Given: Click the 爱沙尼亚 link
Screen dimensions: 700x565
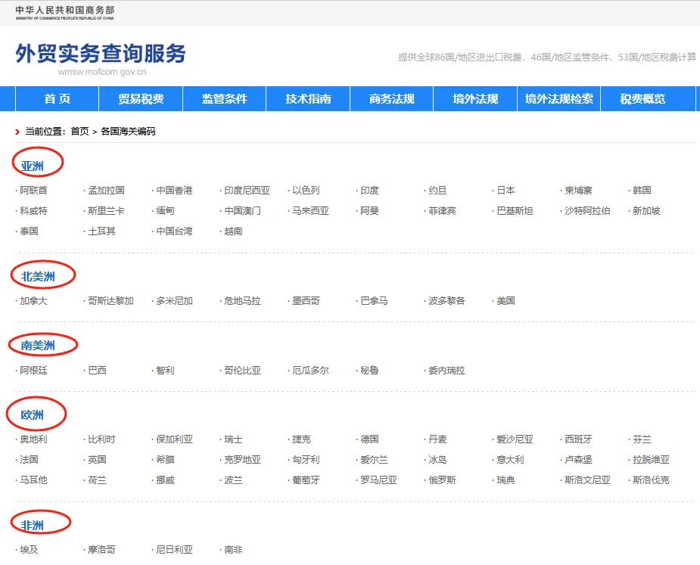Looking at the screenshot, I should pyautogui.click(x=515, y=439).
